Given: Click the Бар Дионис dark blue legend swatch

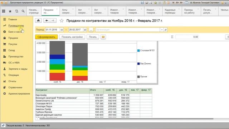Looking at the screenshot, I should pos(138,64).
